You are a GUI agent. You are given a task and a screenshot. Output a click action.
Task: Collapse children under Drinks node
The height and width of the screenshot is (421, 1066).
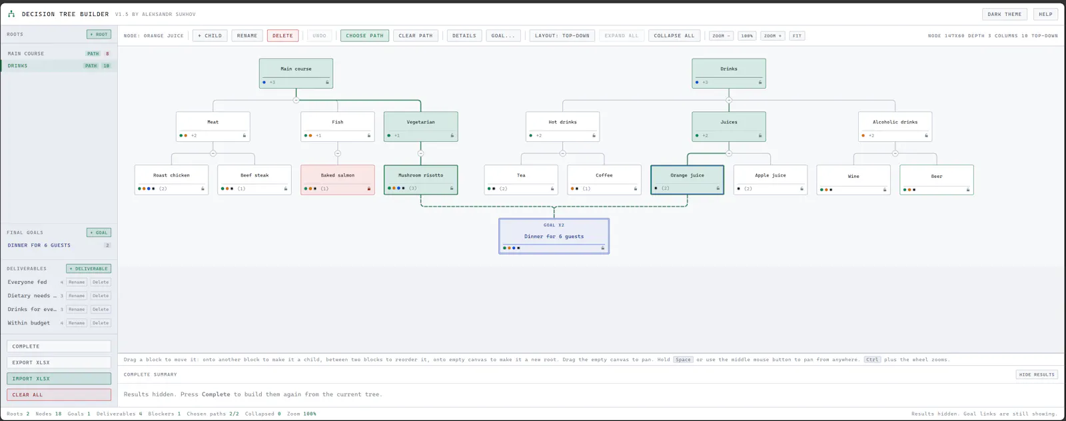tap(729, 101)
